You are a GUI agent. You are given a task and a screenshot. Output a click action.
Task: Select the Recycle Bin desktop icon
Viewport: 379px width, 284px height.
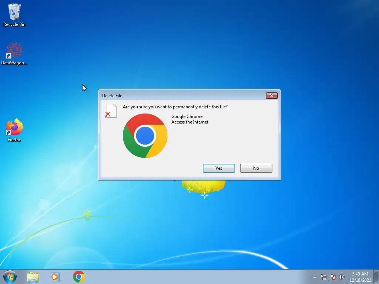coord(14,15)
